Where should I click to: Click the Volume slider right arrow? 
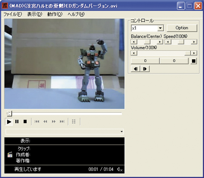tap(194, 53)
